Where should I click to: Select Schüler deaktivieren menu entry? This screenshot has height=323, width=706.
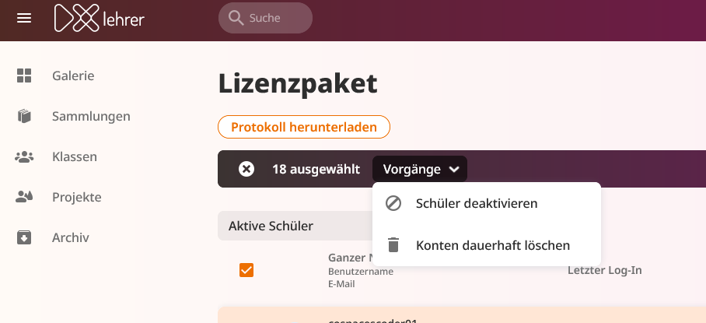477,203
